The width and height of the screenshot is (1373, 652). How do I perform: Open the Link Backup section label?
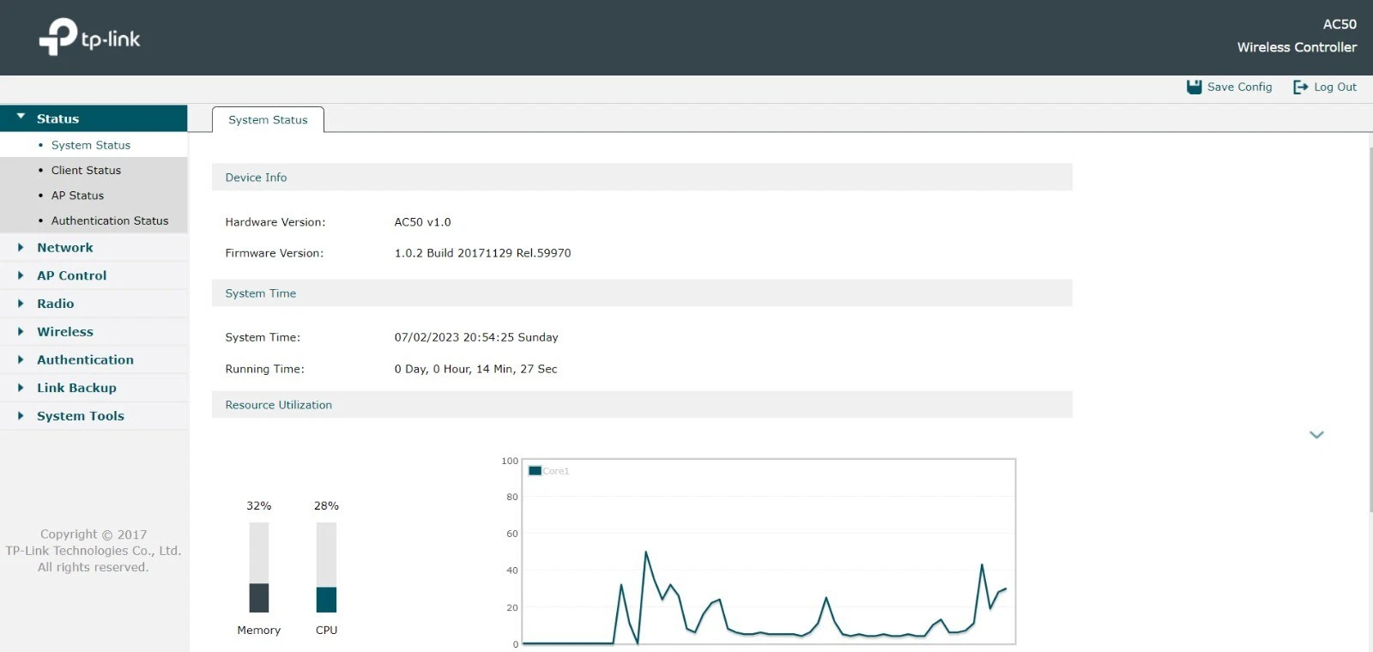76,388
